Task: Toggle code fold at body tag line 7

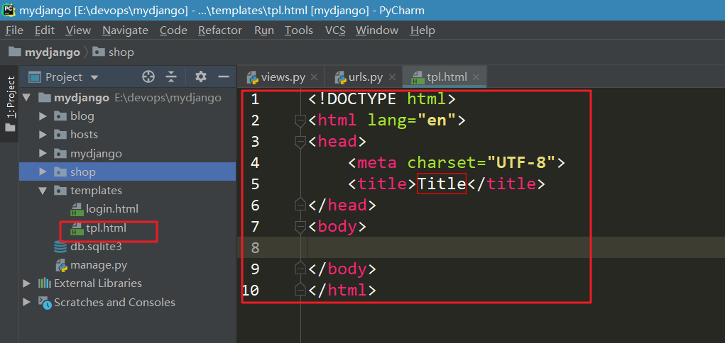Action: 300,227
